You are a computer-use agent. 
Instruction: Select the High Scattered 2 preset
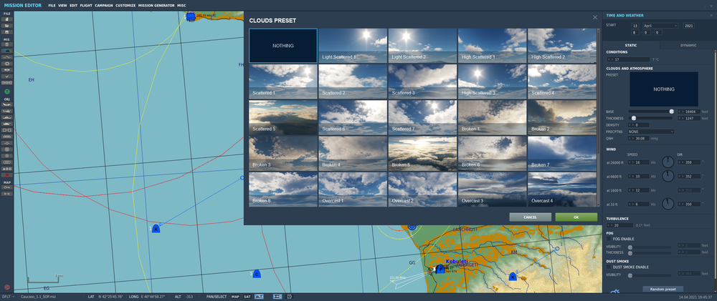562,46
